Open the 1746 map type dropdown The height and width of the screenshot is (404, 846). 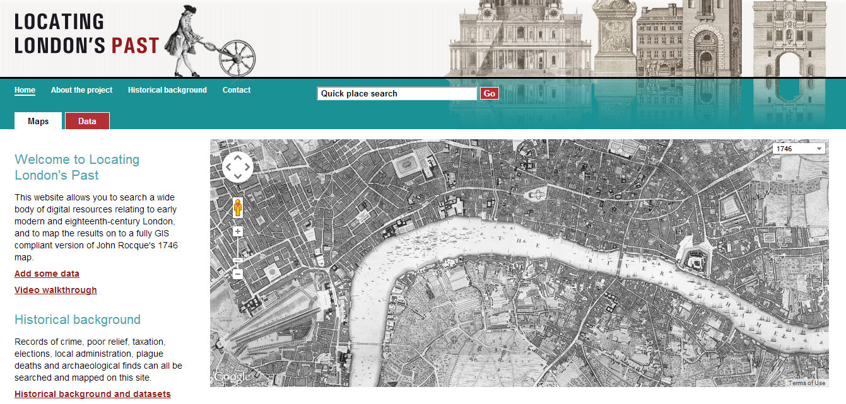799,149
